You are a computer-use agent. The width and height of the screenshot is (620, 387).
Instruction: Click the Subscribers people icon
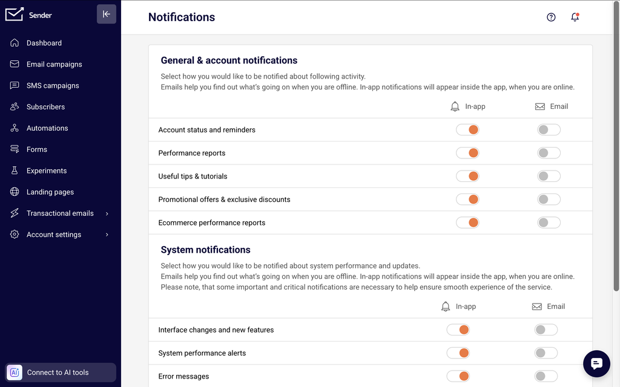[15, 106]
